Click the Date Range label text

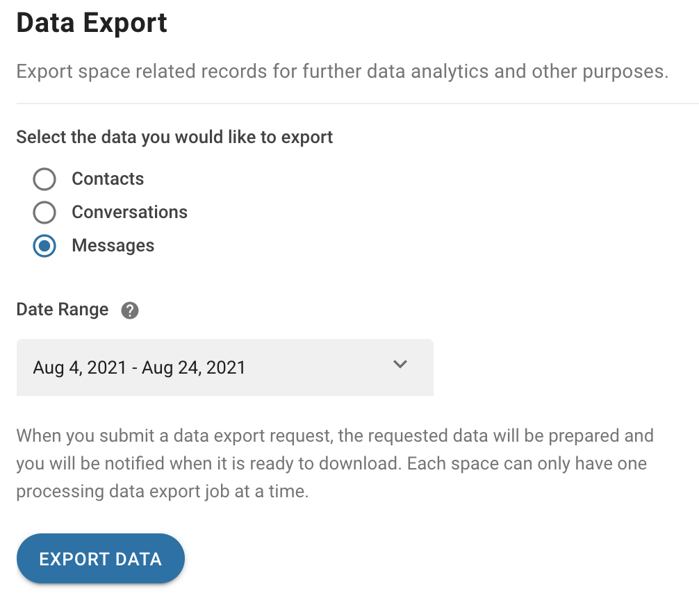[63, 310]
